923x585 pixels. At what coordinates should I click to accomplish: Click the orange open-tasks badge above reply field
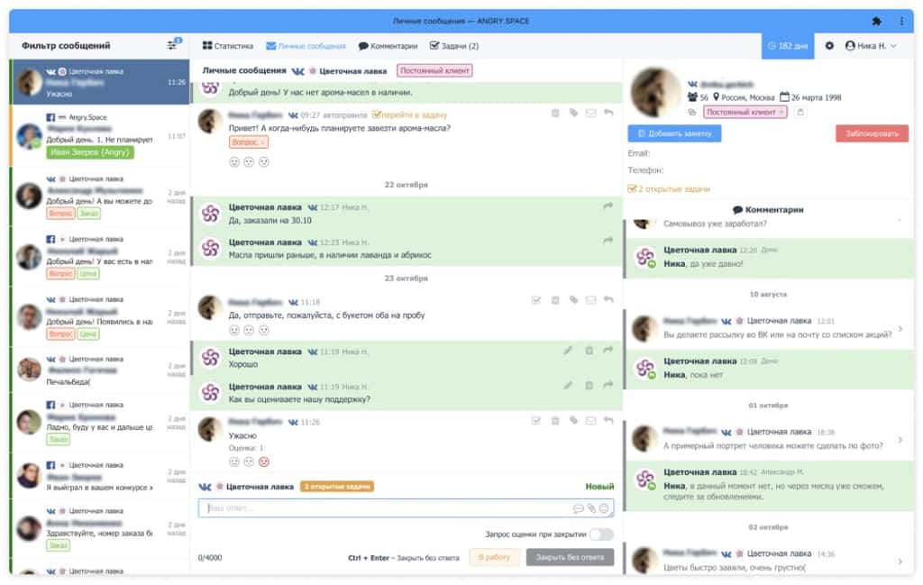click(x=337, y=486)
